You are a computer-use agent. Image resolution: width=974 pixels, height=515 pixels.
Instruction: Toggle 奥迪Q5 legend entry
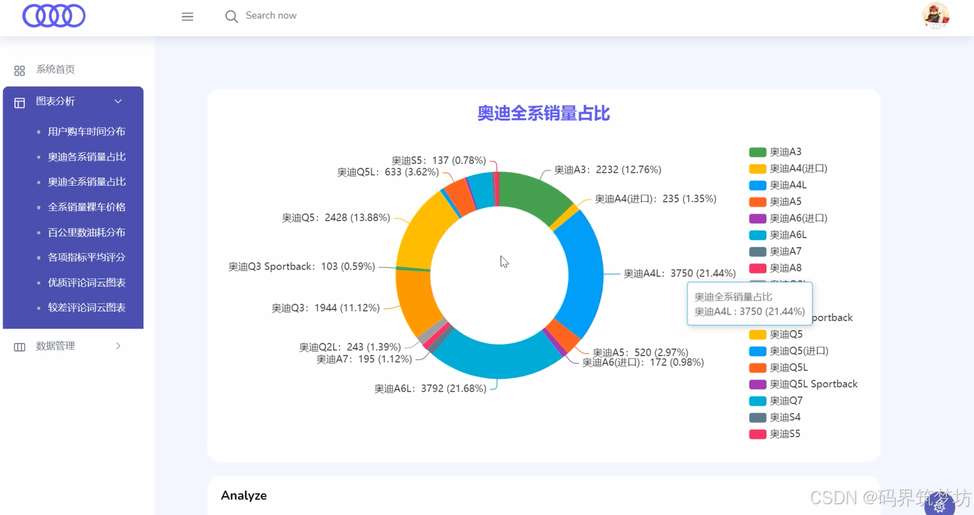tap(776, 334)
